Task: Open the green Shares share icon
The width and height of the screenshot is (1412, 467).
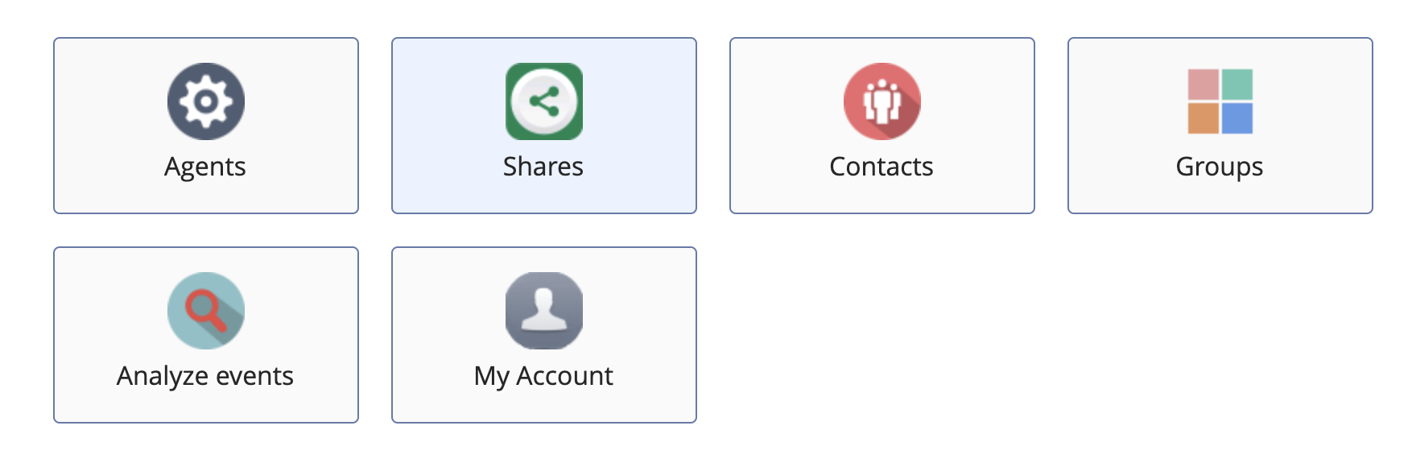Action: (544, 101)
